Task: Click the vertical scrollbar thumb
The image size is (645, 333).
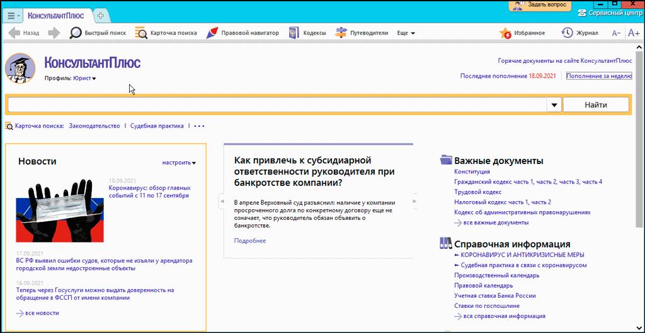Action: coord(639,138)
